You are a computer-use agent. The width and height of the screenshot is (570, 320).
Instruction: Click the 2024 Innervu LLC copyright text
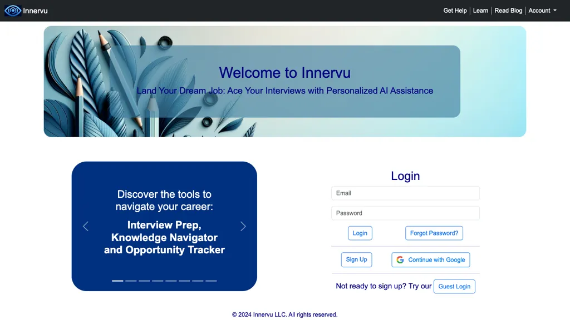tap(284, 314)
